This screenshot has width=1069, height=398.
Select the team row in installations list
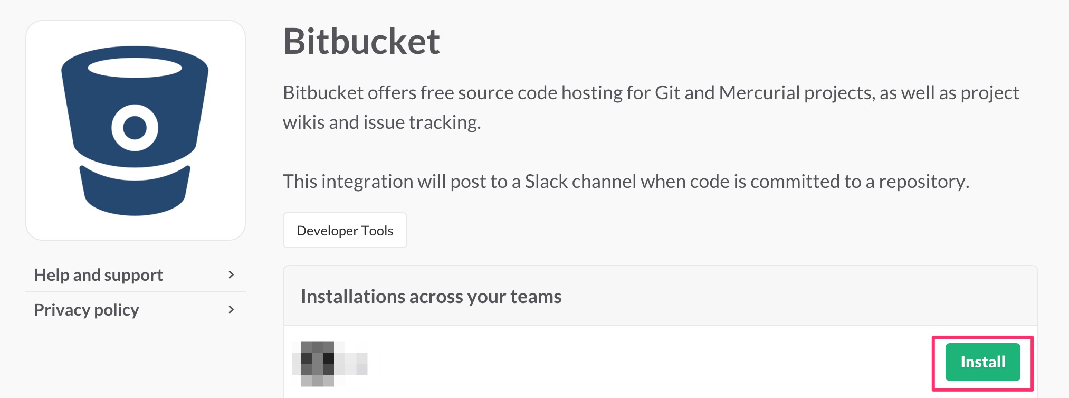tap(580, 364)
